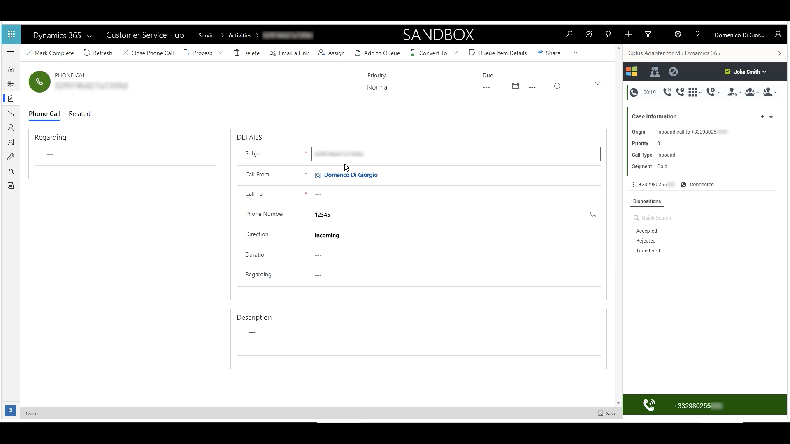This screenshot has width=790, height=444.
Task: Open the Due time clock picker
Action: pyautogui.click(x=557, y=86)
